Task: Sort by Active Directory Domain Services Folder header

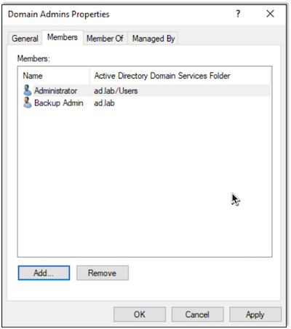Action: coord(180,76)
